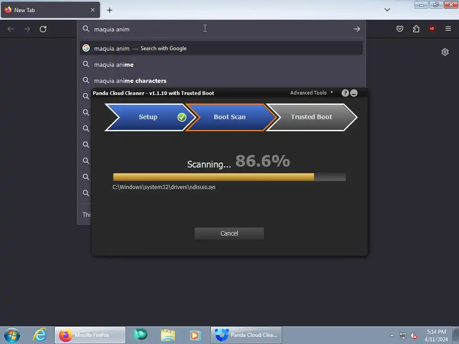Open the Firefox hamburger application menu
459x344 pixels.
pos(448,29)
